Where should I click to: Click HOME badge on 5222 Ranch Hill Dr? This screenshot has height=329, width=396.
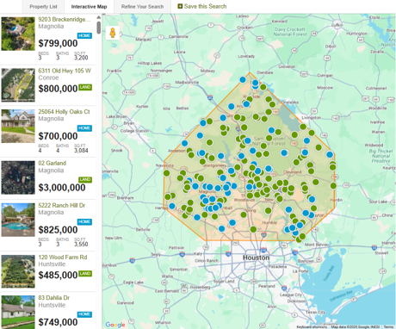click(84, 221)
